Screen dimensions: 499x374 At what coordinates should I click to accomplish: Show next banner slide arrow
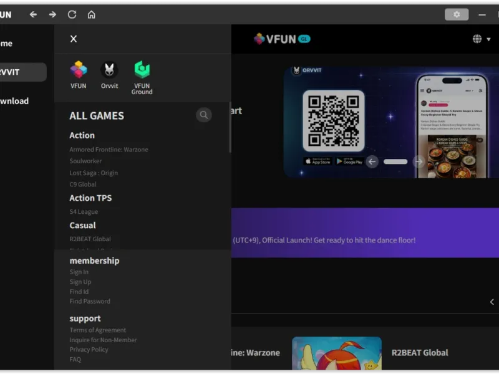pos(419,161)
